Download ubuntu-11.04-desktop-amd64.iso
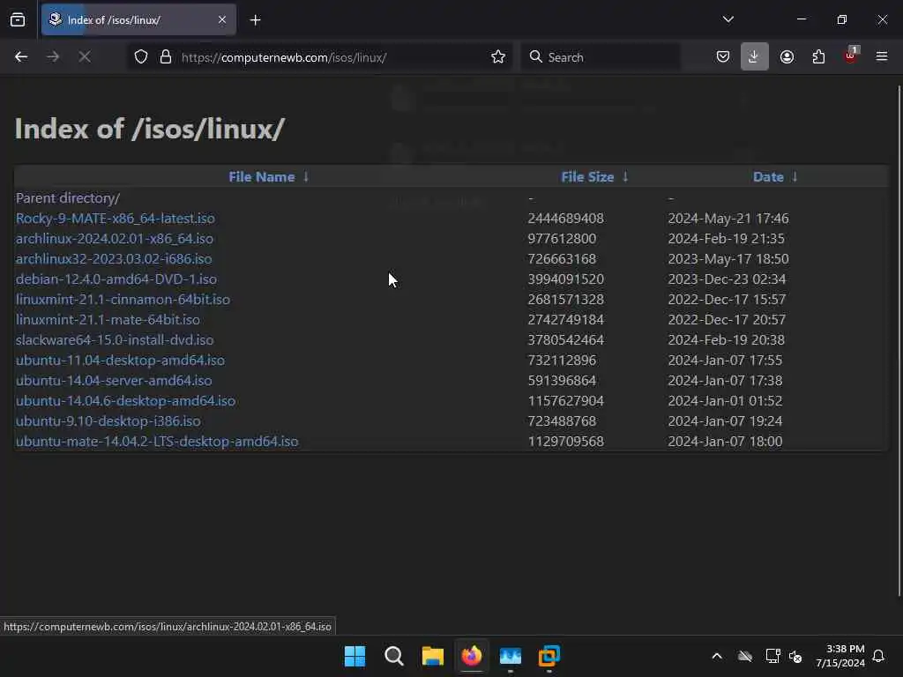This screenshot has height=677, width=903. pos(120,361)
